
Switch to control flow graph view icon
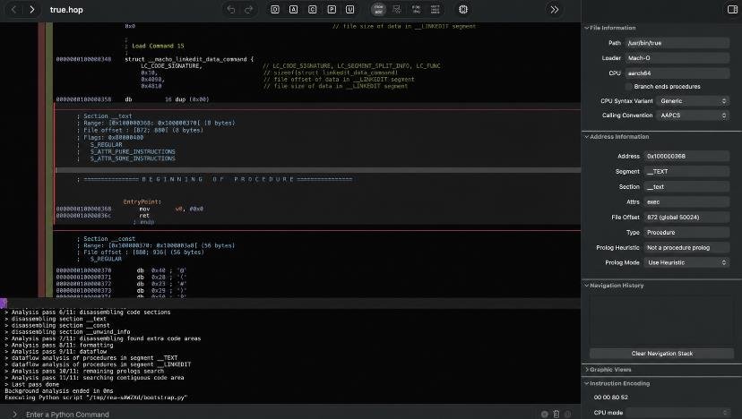click(397, 10)
